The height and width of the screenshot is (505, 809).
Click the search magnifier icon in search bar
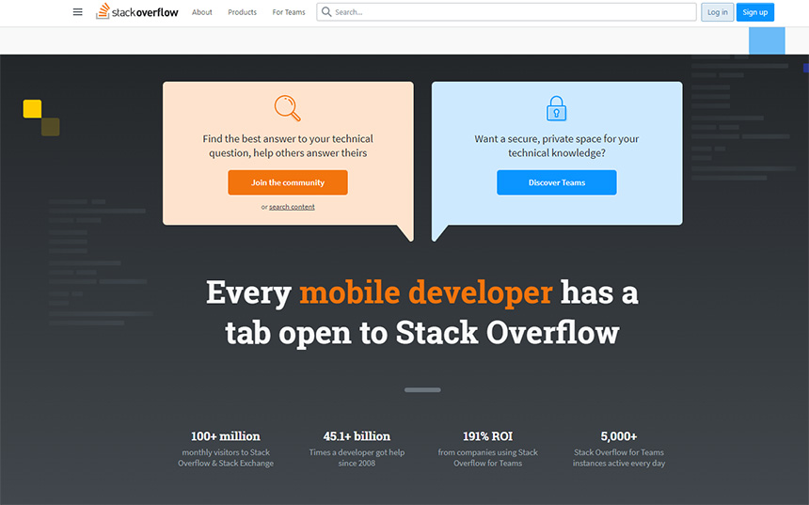[326, 12]
